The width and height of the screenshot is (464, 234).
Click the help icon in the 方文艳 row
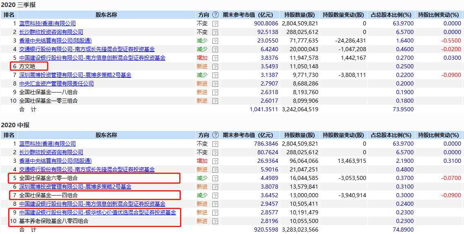pyautogui.click(x=215, y=67)
